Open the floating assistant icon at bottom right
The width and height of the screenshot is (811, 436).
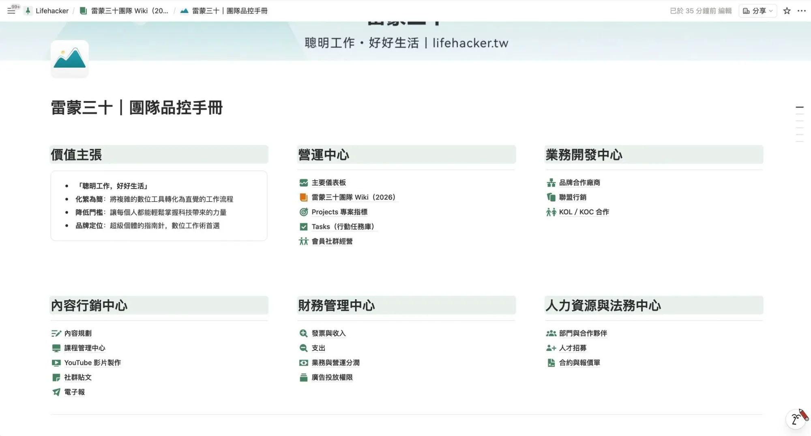(796, 419)
